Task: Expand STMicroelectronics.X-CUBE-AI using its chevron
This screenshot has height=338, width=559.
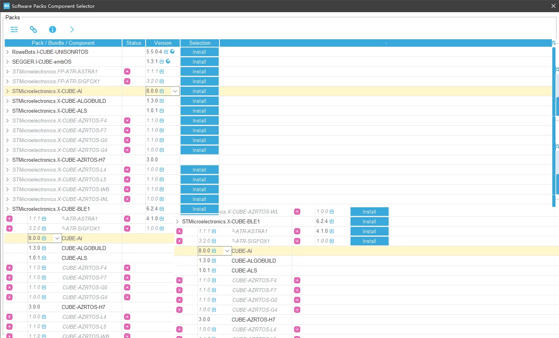Action: coord(7,91)
